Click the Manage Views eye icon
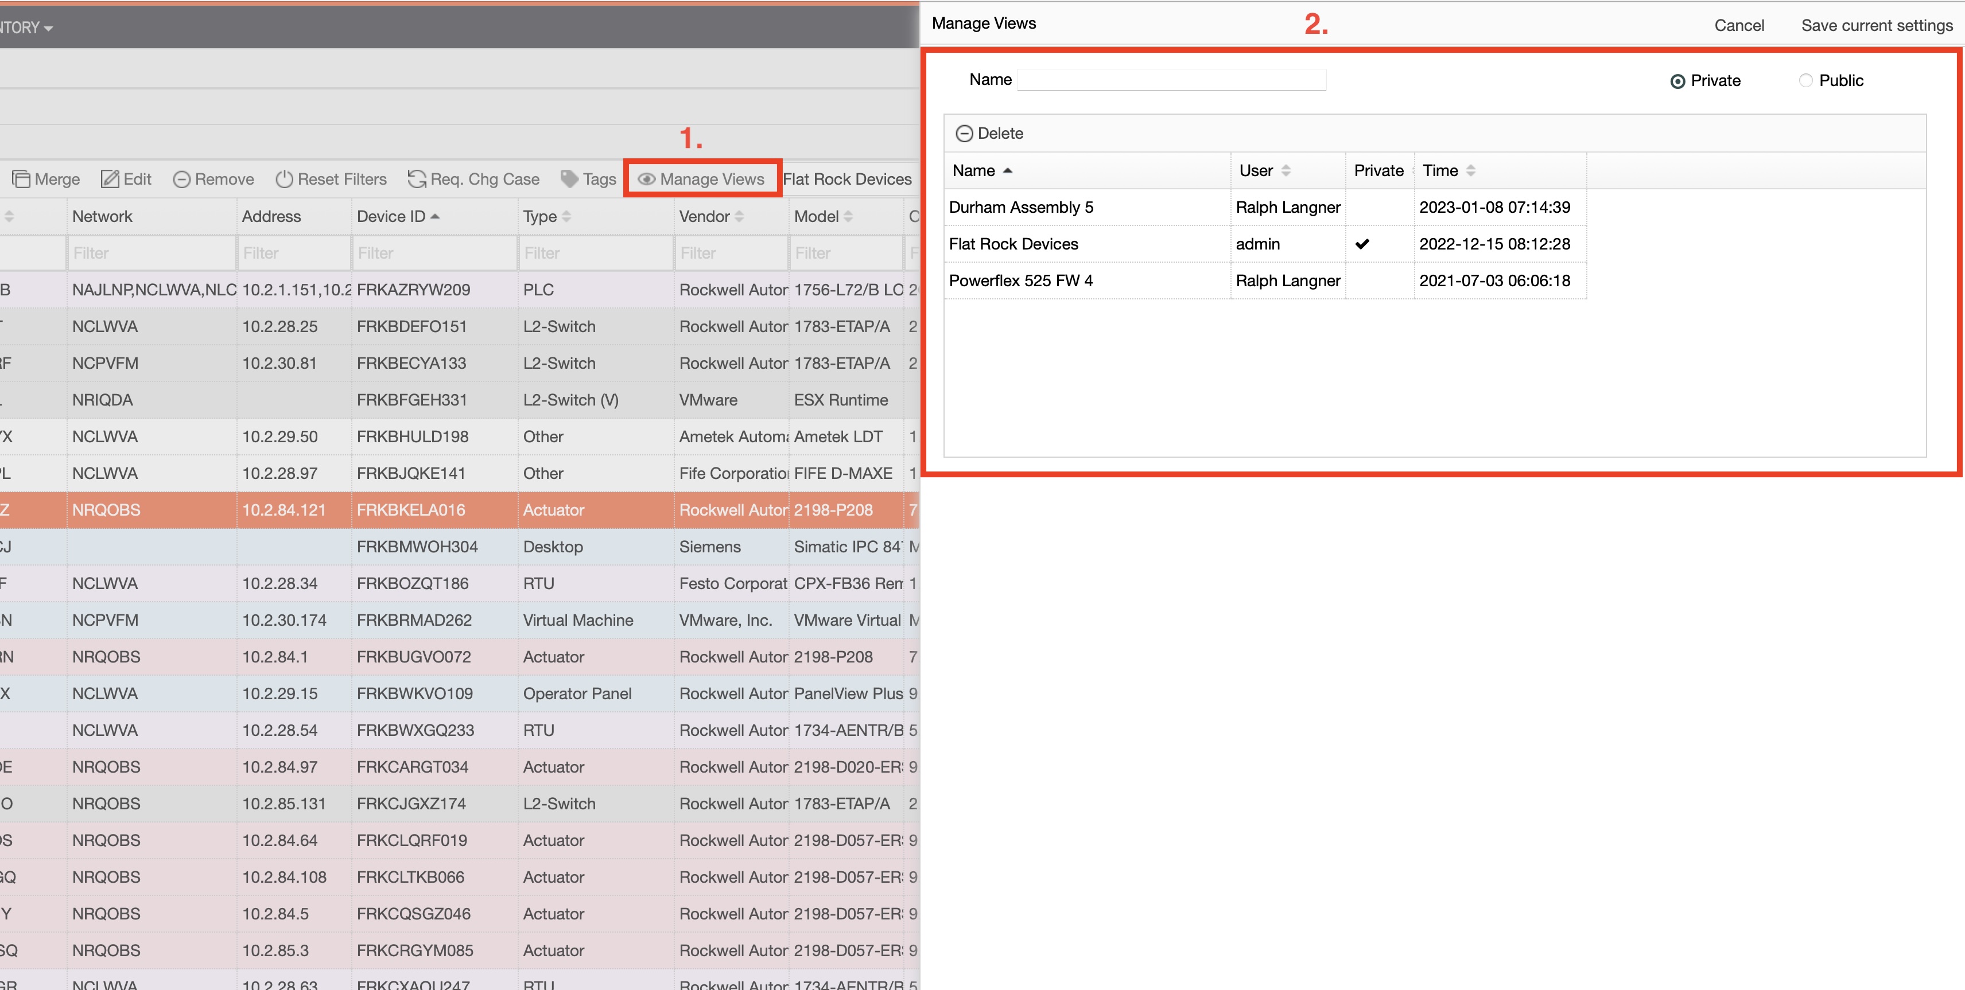The height and width of the screenshot is (990, 1965). [646, 179]
